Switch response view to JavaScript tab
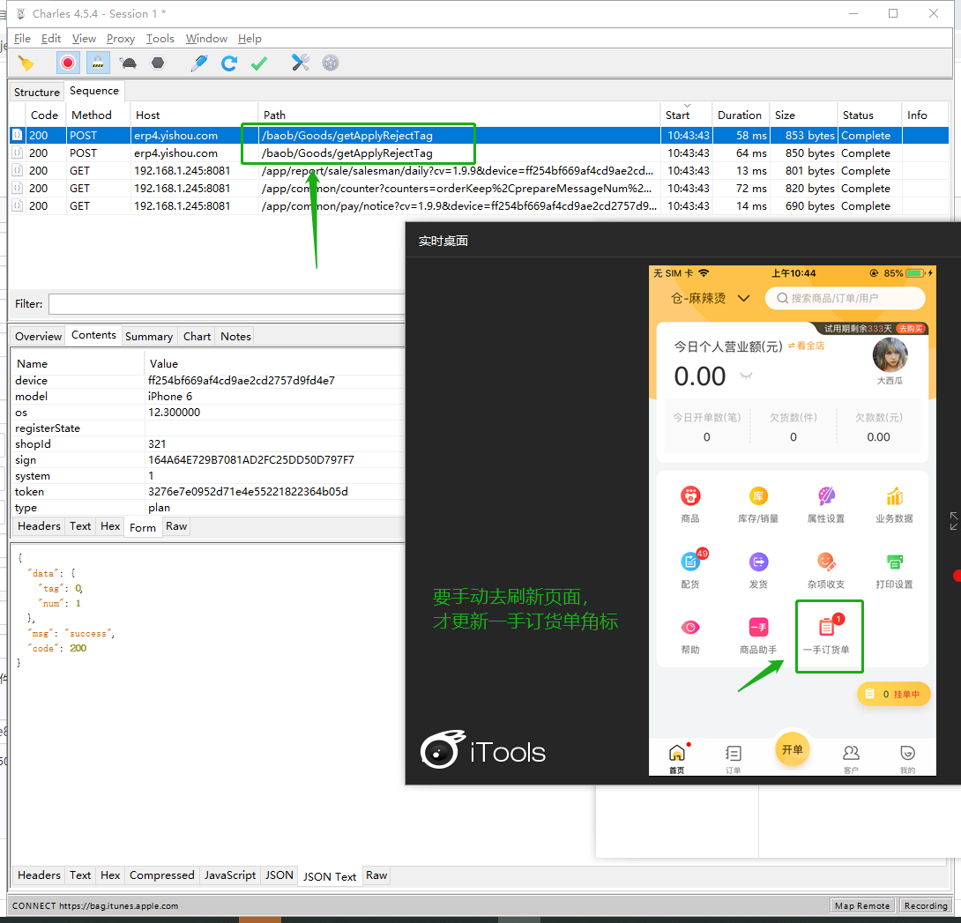This screenshot has height=923, width=961. (230, 875)
